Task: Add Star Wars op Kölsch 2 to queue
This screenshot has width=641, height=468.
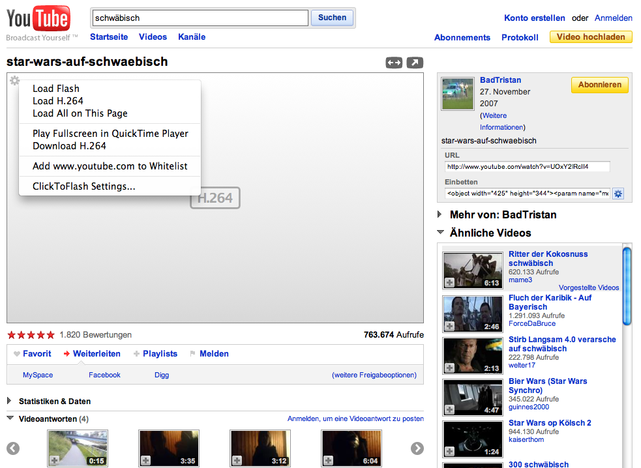Action: 450,451
